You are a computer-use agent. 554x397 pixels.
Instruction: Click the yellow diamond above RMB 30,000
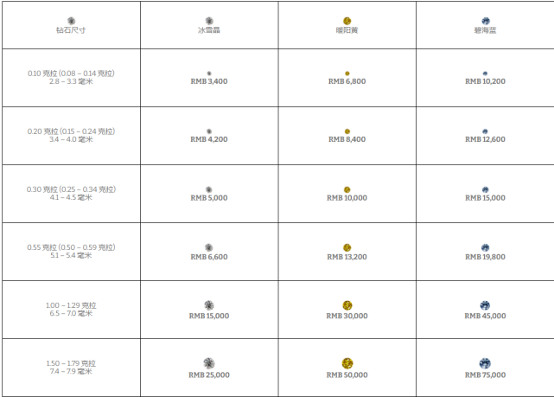[x=347, y=305]
